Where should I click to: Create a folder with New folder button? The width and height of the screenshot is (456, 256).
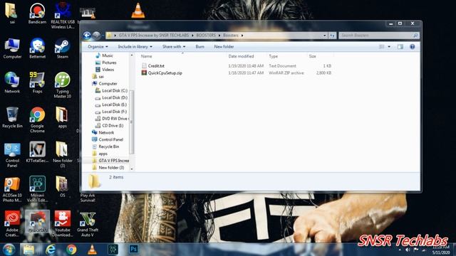224,47
